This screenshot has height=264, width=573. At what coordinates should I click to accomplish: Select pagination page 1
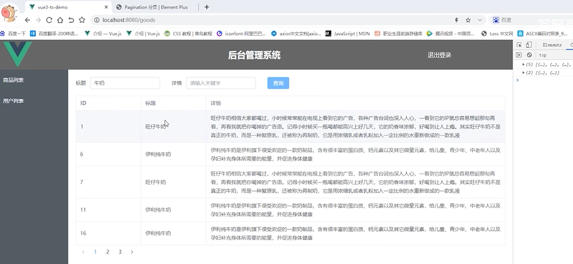coord(95,252)
